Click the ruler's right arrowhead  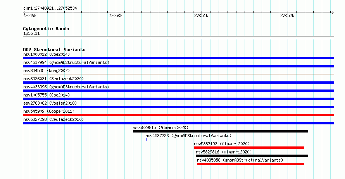pos(333,12)
